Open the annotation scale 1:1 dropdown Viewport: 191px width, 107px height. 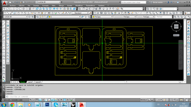coord(159,100)
